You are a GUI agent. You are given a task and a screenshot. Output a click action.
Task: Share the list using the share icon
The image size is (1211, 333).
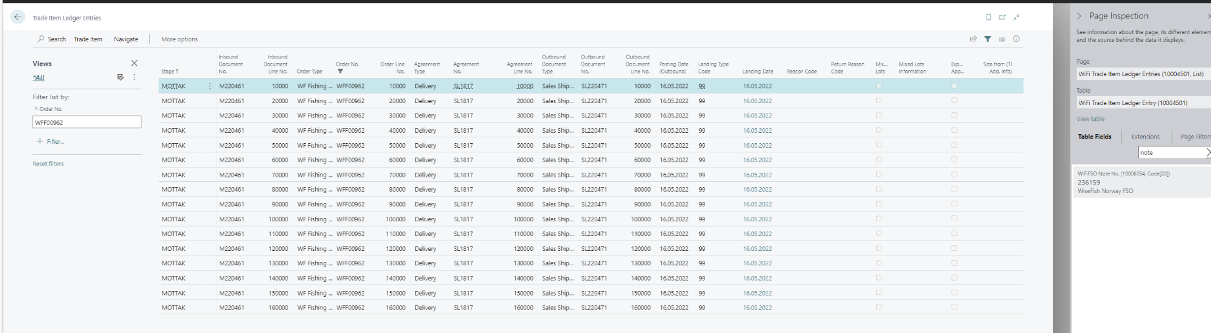point(973,39)
